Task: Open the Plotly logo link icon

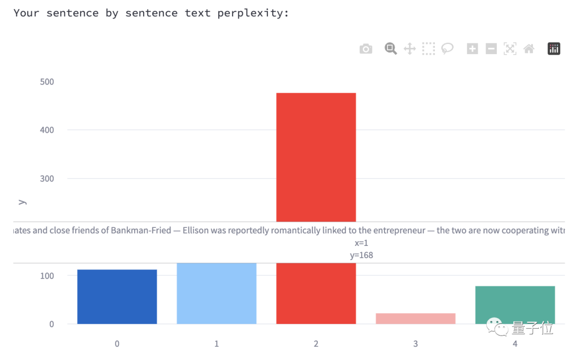Action: pyautogui.click(x=554, y=49)
